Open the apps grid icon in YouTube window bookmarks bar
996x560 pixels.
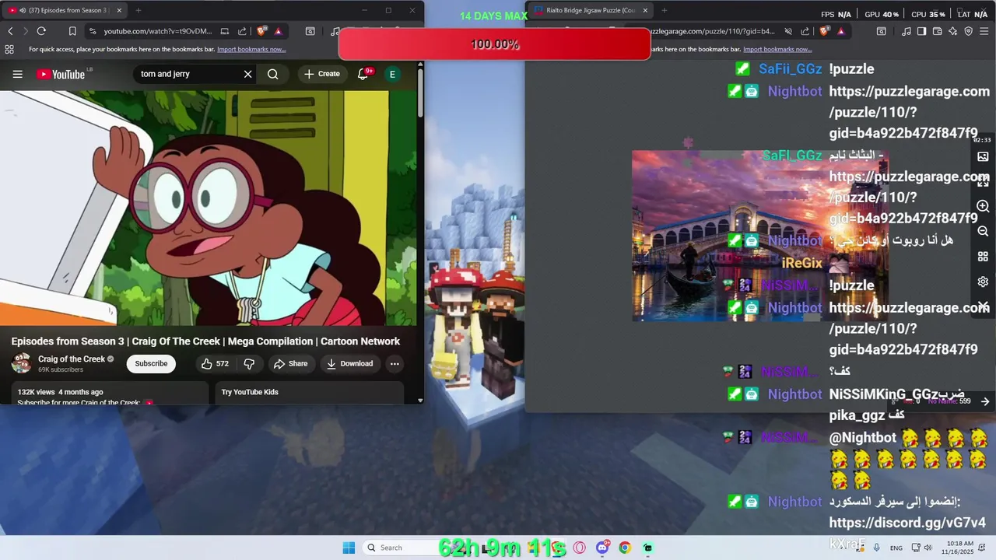(x=9, y=49)
